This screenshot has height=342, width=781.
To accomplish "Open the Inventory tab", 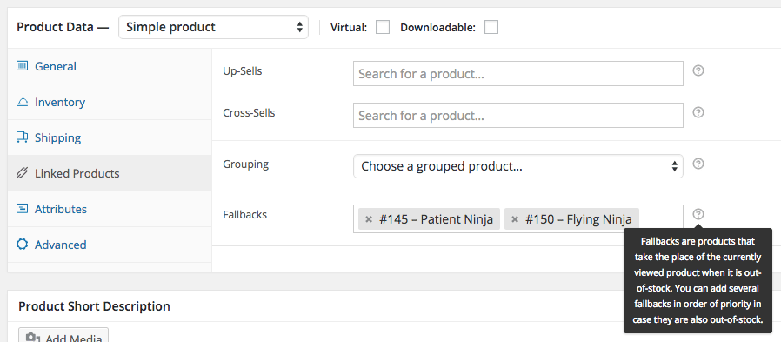I will click(x=110, y=102).
